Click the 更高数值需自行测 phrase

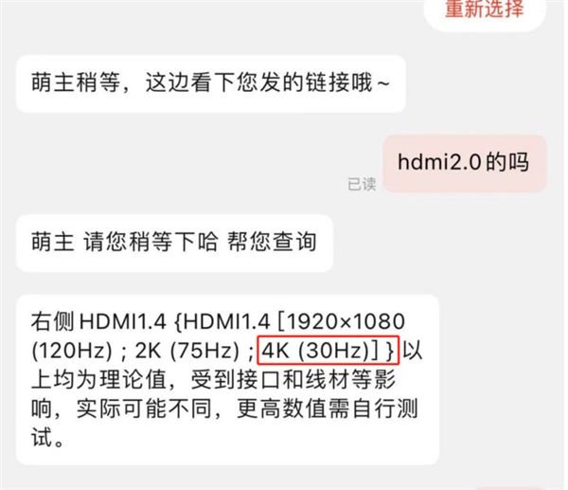328,408
